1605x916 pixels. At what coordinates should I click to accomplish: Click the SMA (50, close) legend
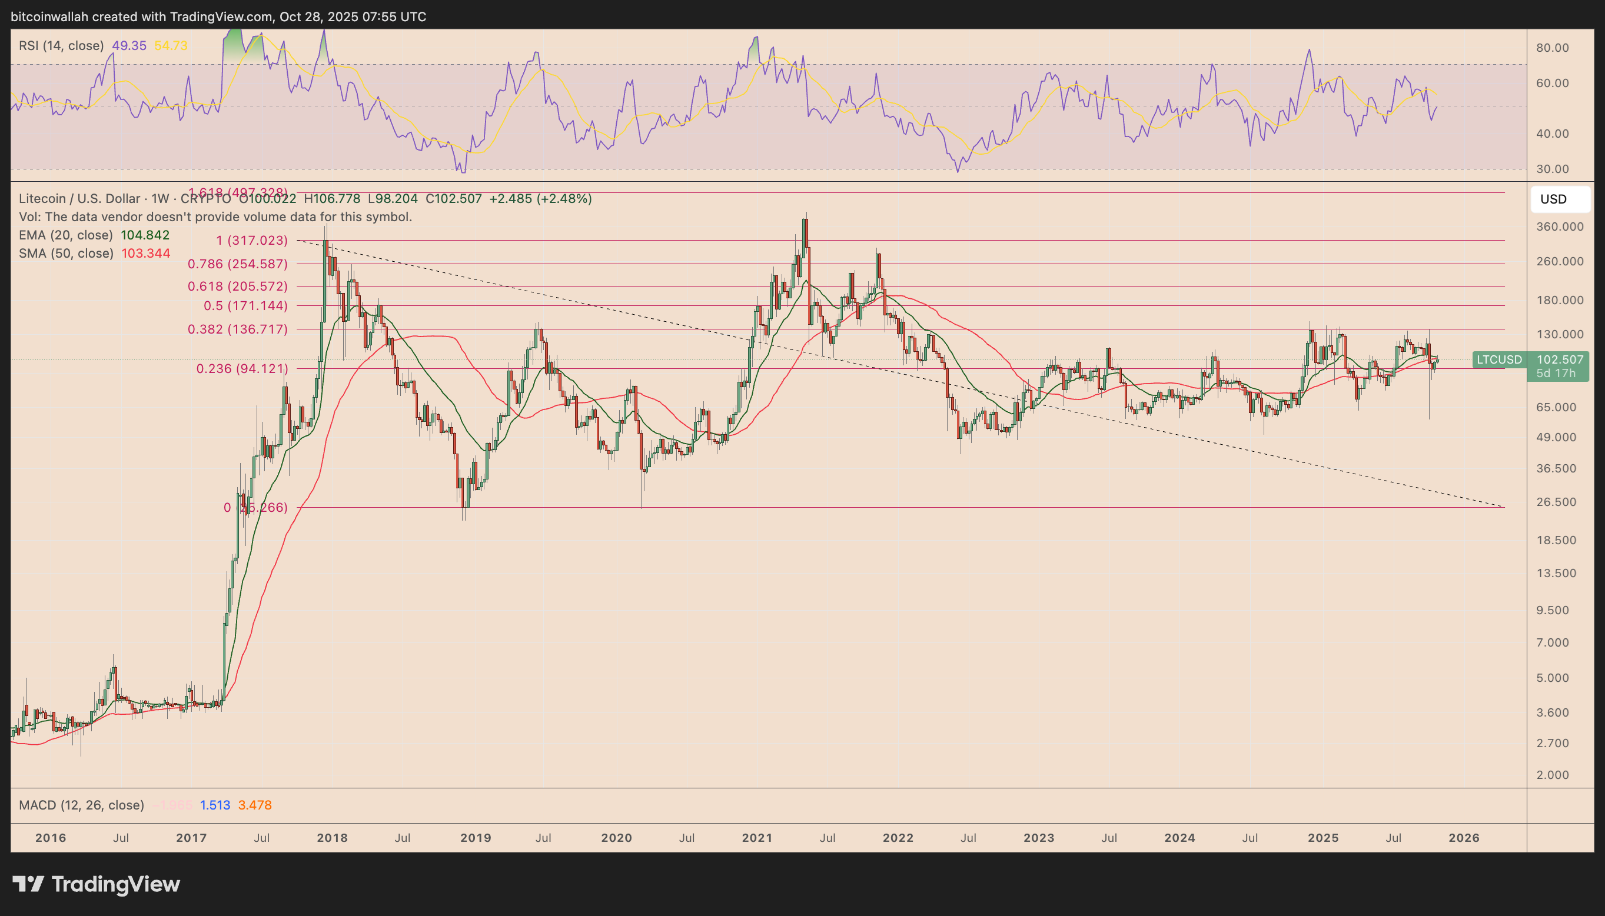click(65, 253)
